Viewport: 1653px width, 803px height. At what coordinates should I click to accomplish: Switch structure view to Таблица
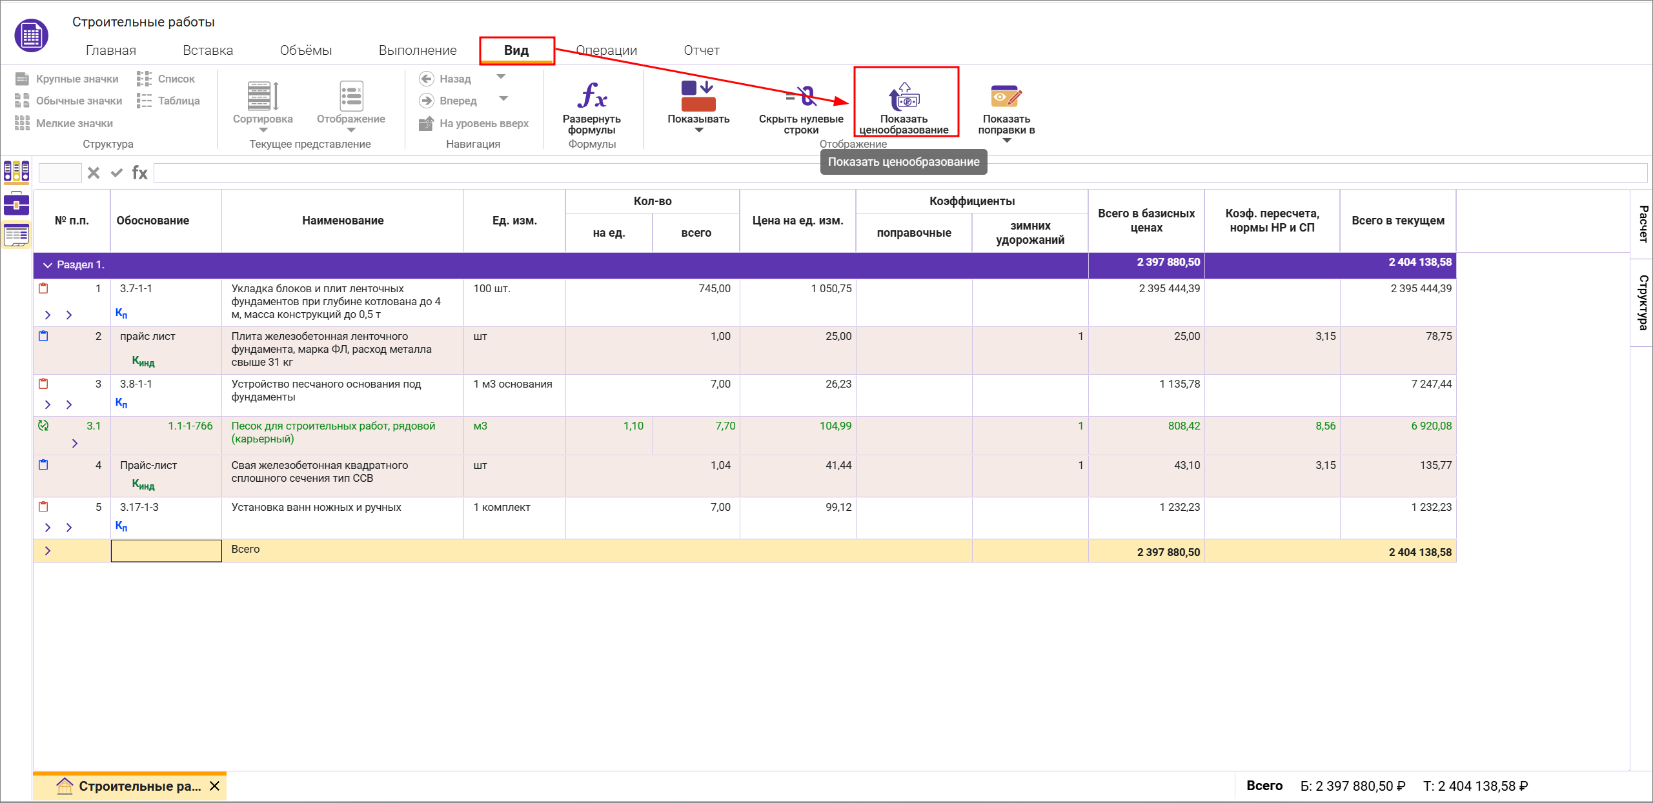click(x=168, y=101)
